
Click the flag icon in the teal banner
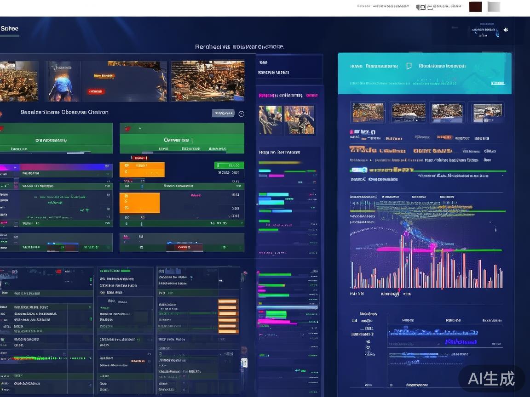pos(409,66)
